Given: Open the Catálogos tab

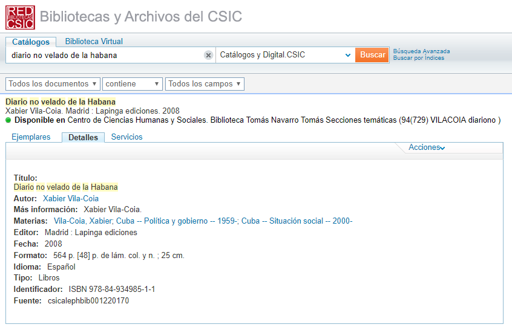Looking at the screenshot, I should click(31, 42).
